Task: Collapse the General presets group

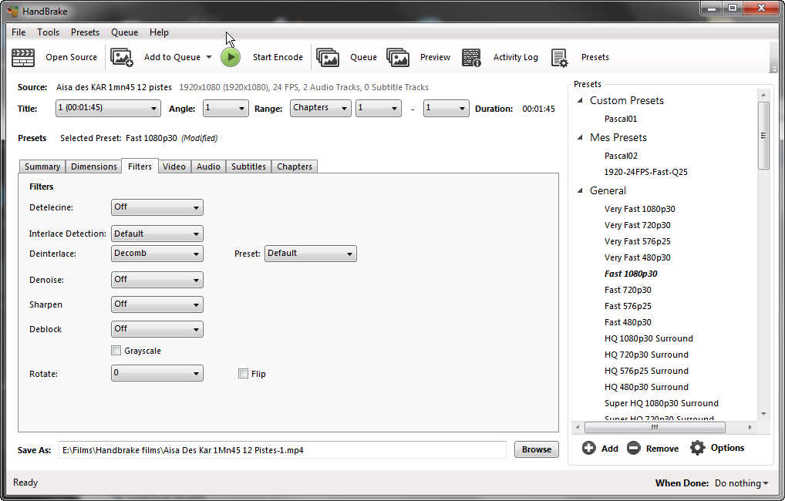Action: point(580,190)
